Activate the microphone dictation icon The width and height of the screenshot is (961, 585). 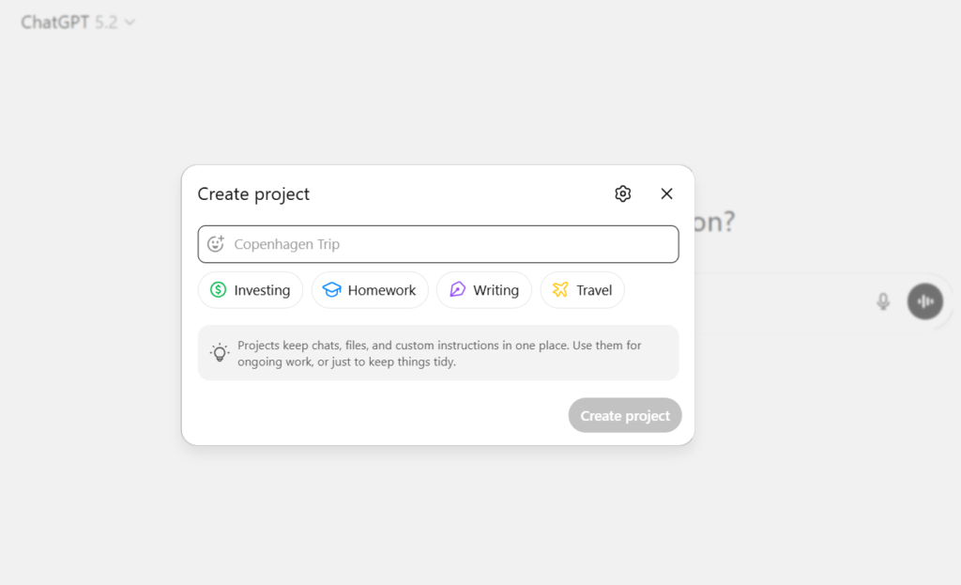pos(883,301)
